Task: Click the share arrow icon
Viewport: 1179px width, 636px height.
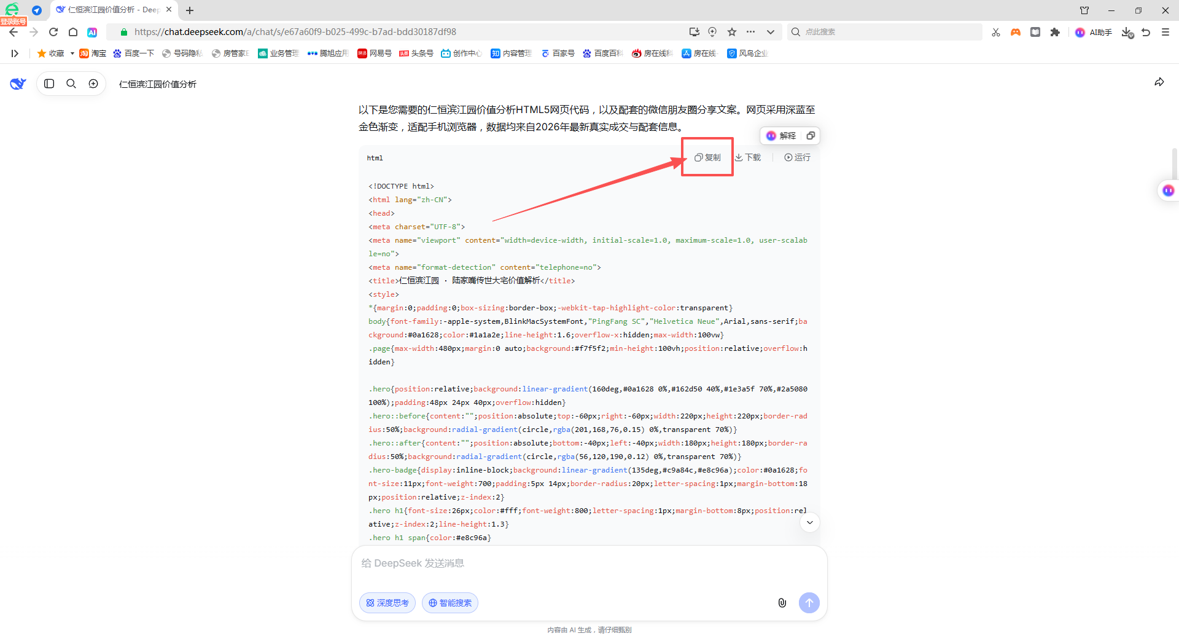Action: click(1159, 82)
